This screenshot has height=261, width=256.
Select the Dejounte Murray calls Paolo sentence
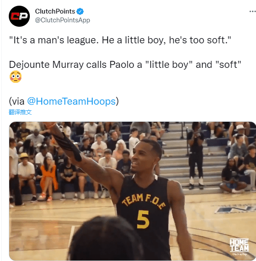pos(125,64)
